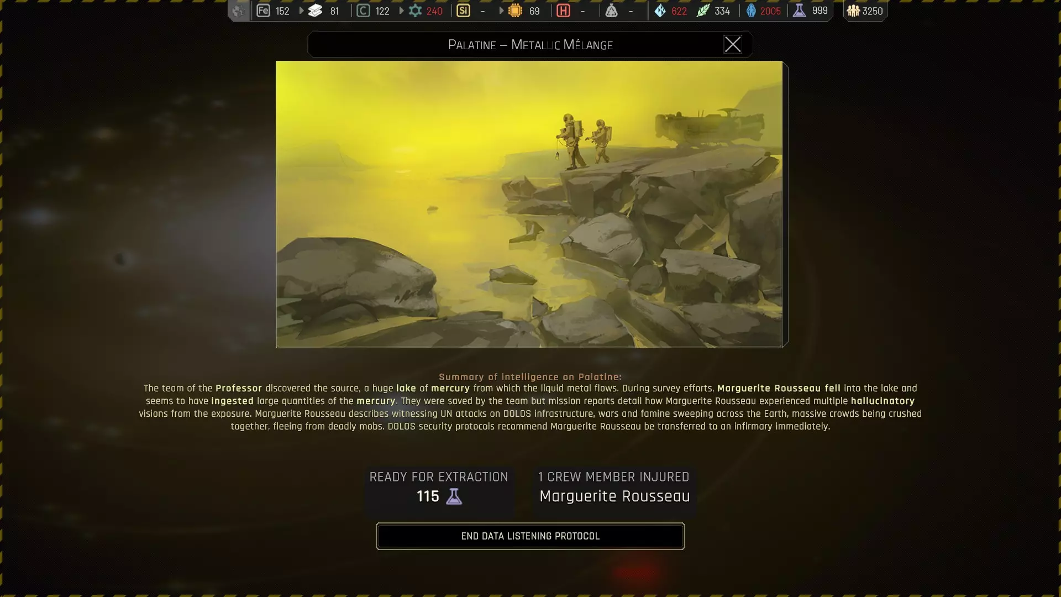Click the food leaf resource icon

click(x=703, y=11)
